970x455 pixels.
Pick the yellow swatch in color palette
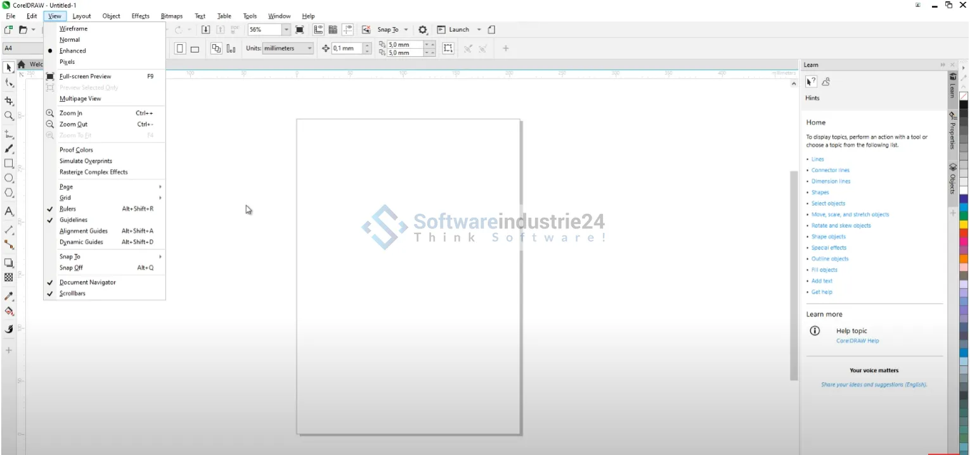point(964,224)
